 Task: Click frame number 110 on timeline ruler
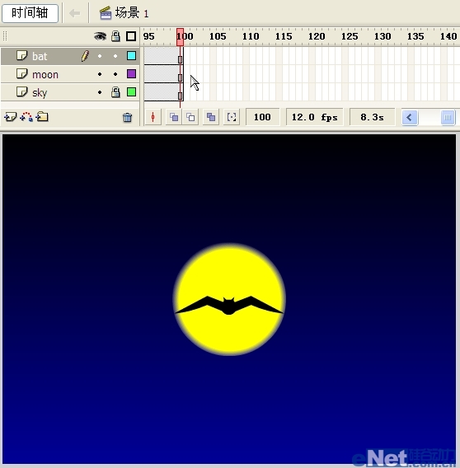[251, 36]
